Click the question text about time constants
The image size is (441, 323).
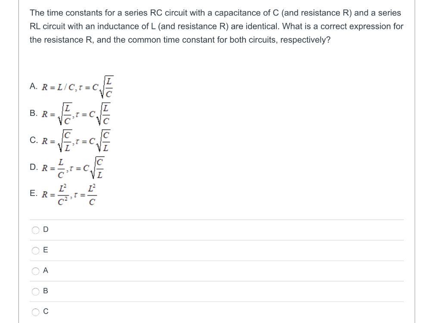(x=215, y=26)
